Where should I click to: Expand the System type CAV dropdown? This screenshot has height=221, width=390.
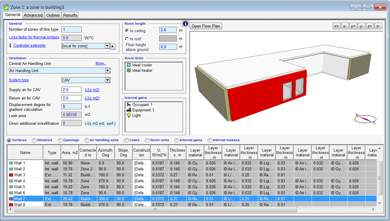pos(108,80)
